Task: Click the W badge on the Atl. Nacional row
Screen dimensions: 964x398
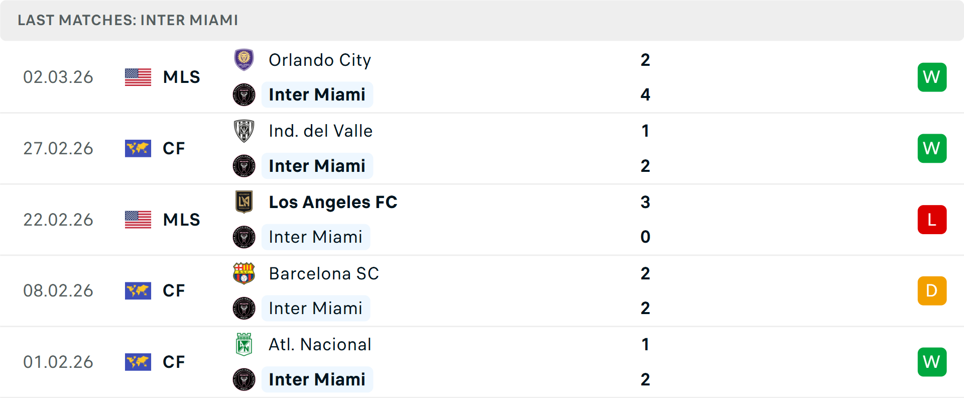Action: [932, 362]
